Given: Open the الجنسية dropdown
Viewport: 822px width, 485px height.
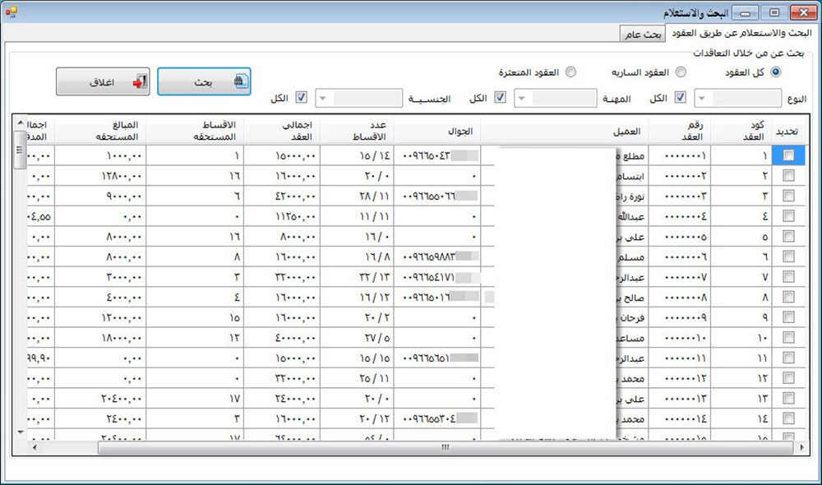Looking at the screenshot, I should point(324,99).
